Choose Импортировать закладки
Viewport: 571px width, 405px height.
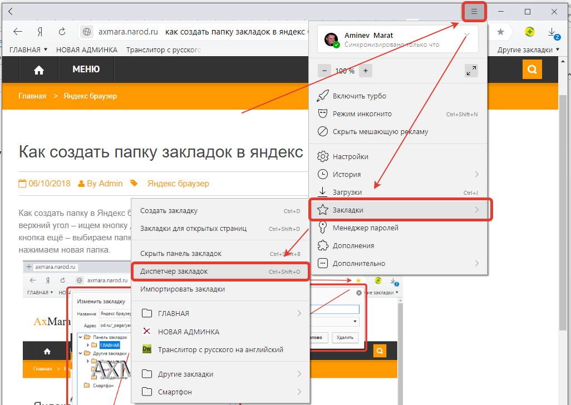click(x=220, y=289)
